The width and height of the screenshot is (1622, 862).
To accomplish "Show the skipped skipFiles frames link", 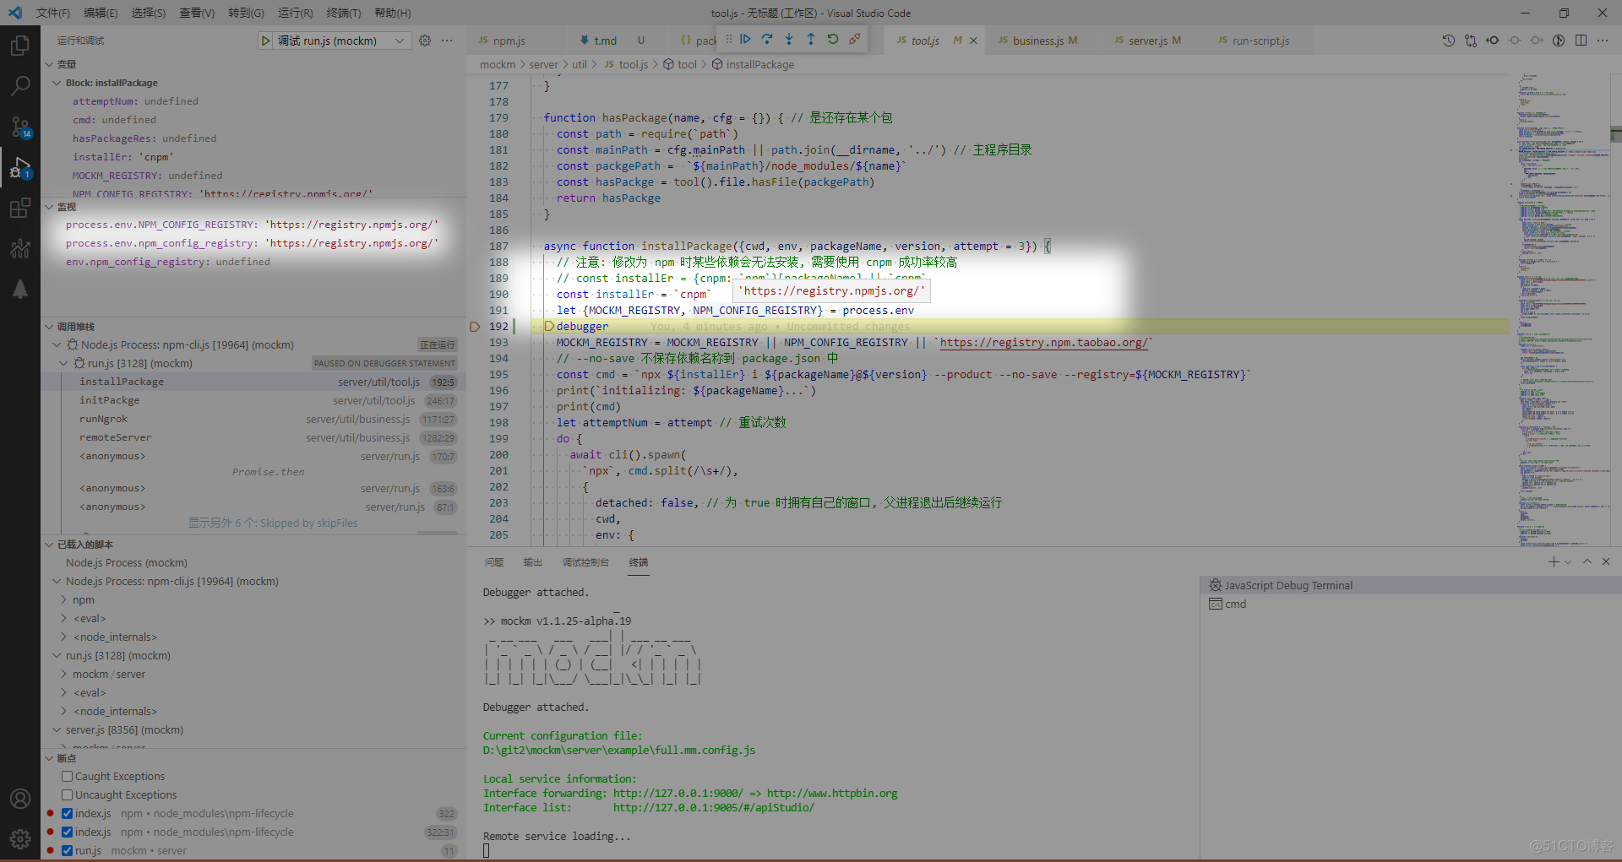I will click(x=273, y=523).
